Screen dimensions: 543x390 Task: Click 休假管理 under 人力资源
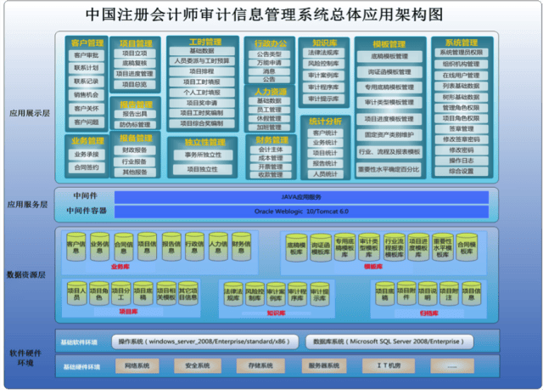tap(269, 119)
